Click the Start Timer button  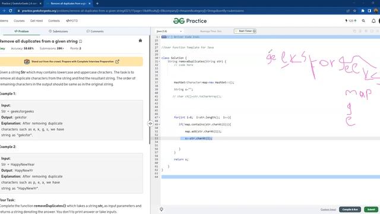(245, 31)
